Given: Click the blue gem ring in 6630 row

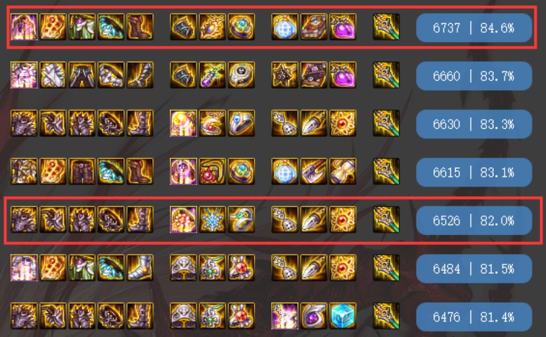Looking at the screenshot, I should coord(242,123).
